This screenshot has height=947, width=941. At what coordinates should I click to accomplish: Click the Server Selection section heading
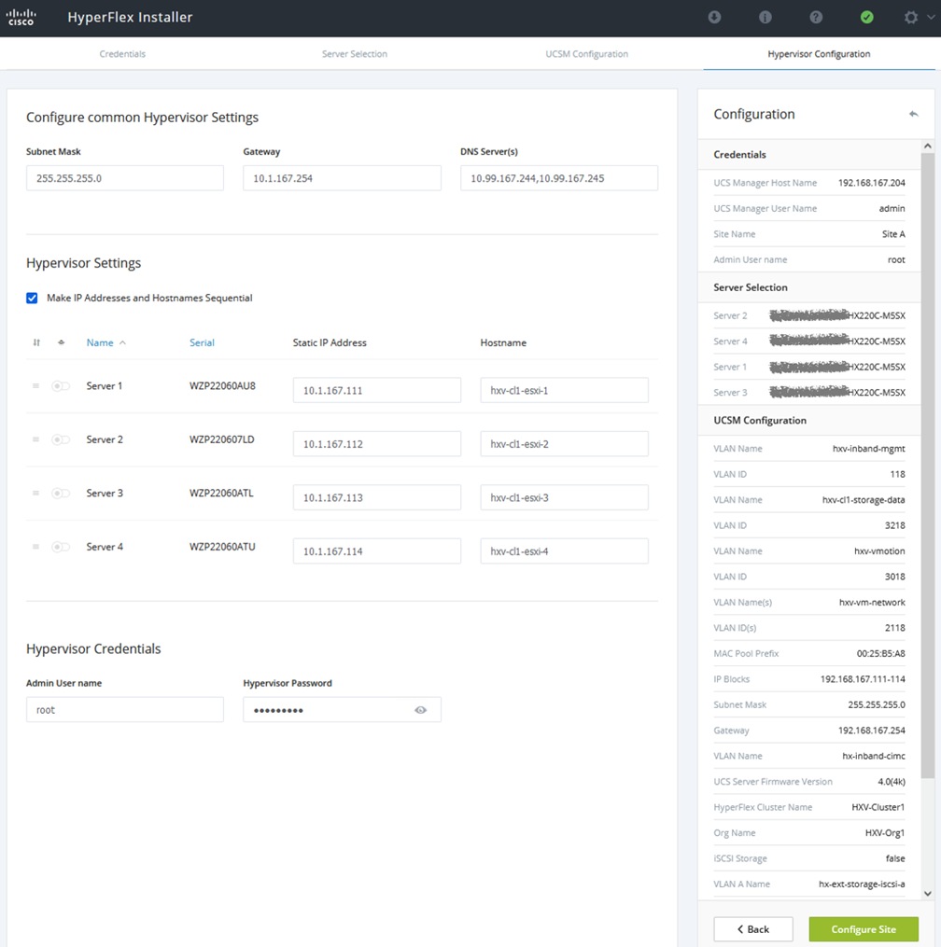[750, 287]
